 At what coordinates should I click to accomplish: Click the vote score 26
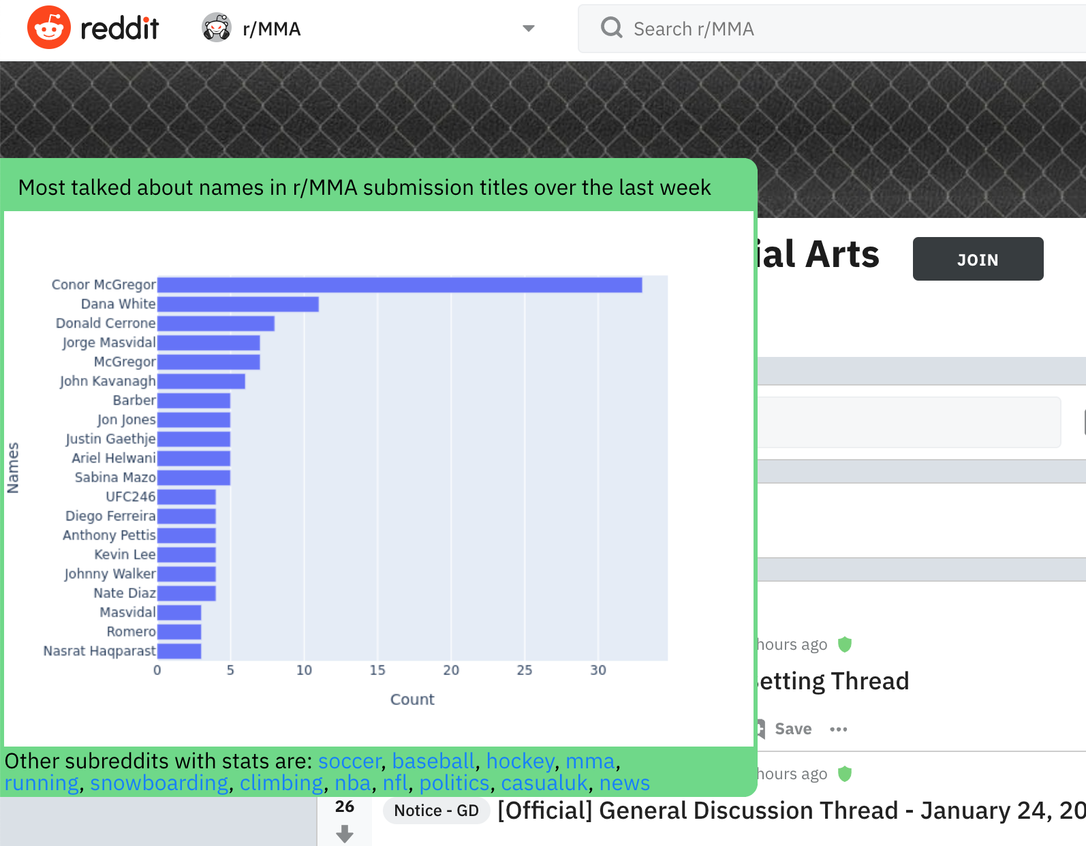pyautogui.click(x=345, y=806)
